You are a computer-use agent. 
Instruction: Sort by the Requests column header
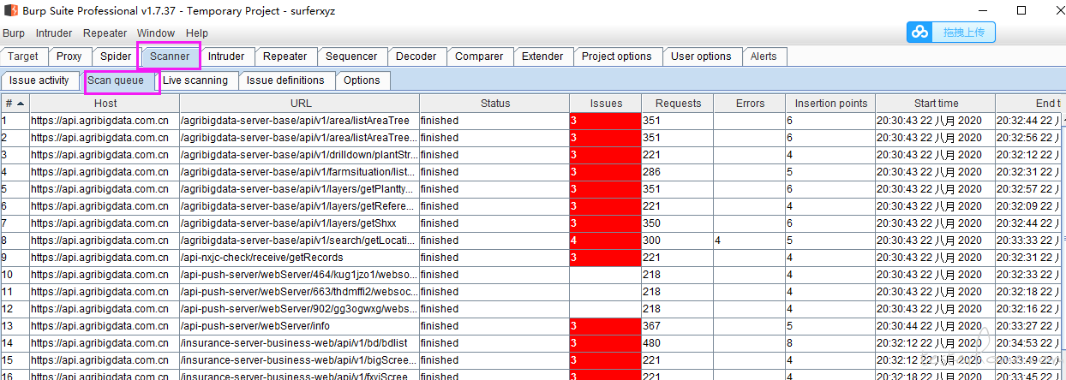click(x=677, y=104)
